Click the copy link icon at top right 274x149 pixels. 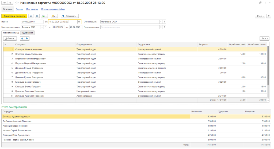tap(260, 3)
